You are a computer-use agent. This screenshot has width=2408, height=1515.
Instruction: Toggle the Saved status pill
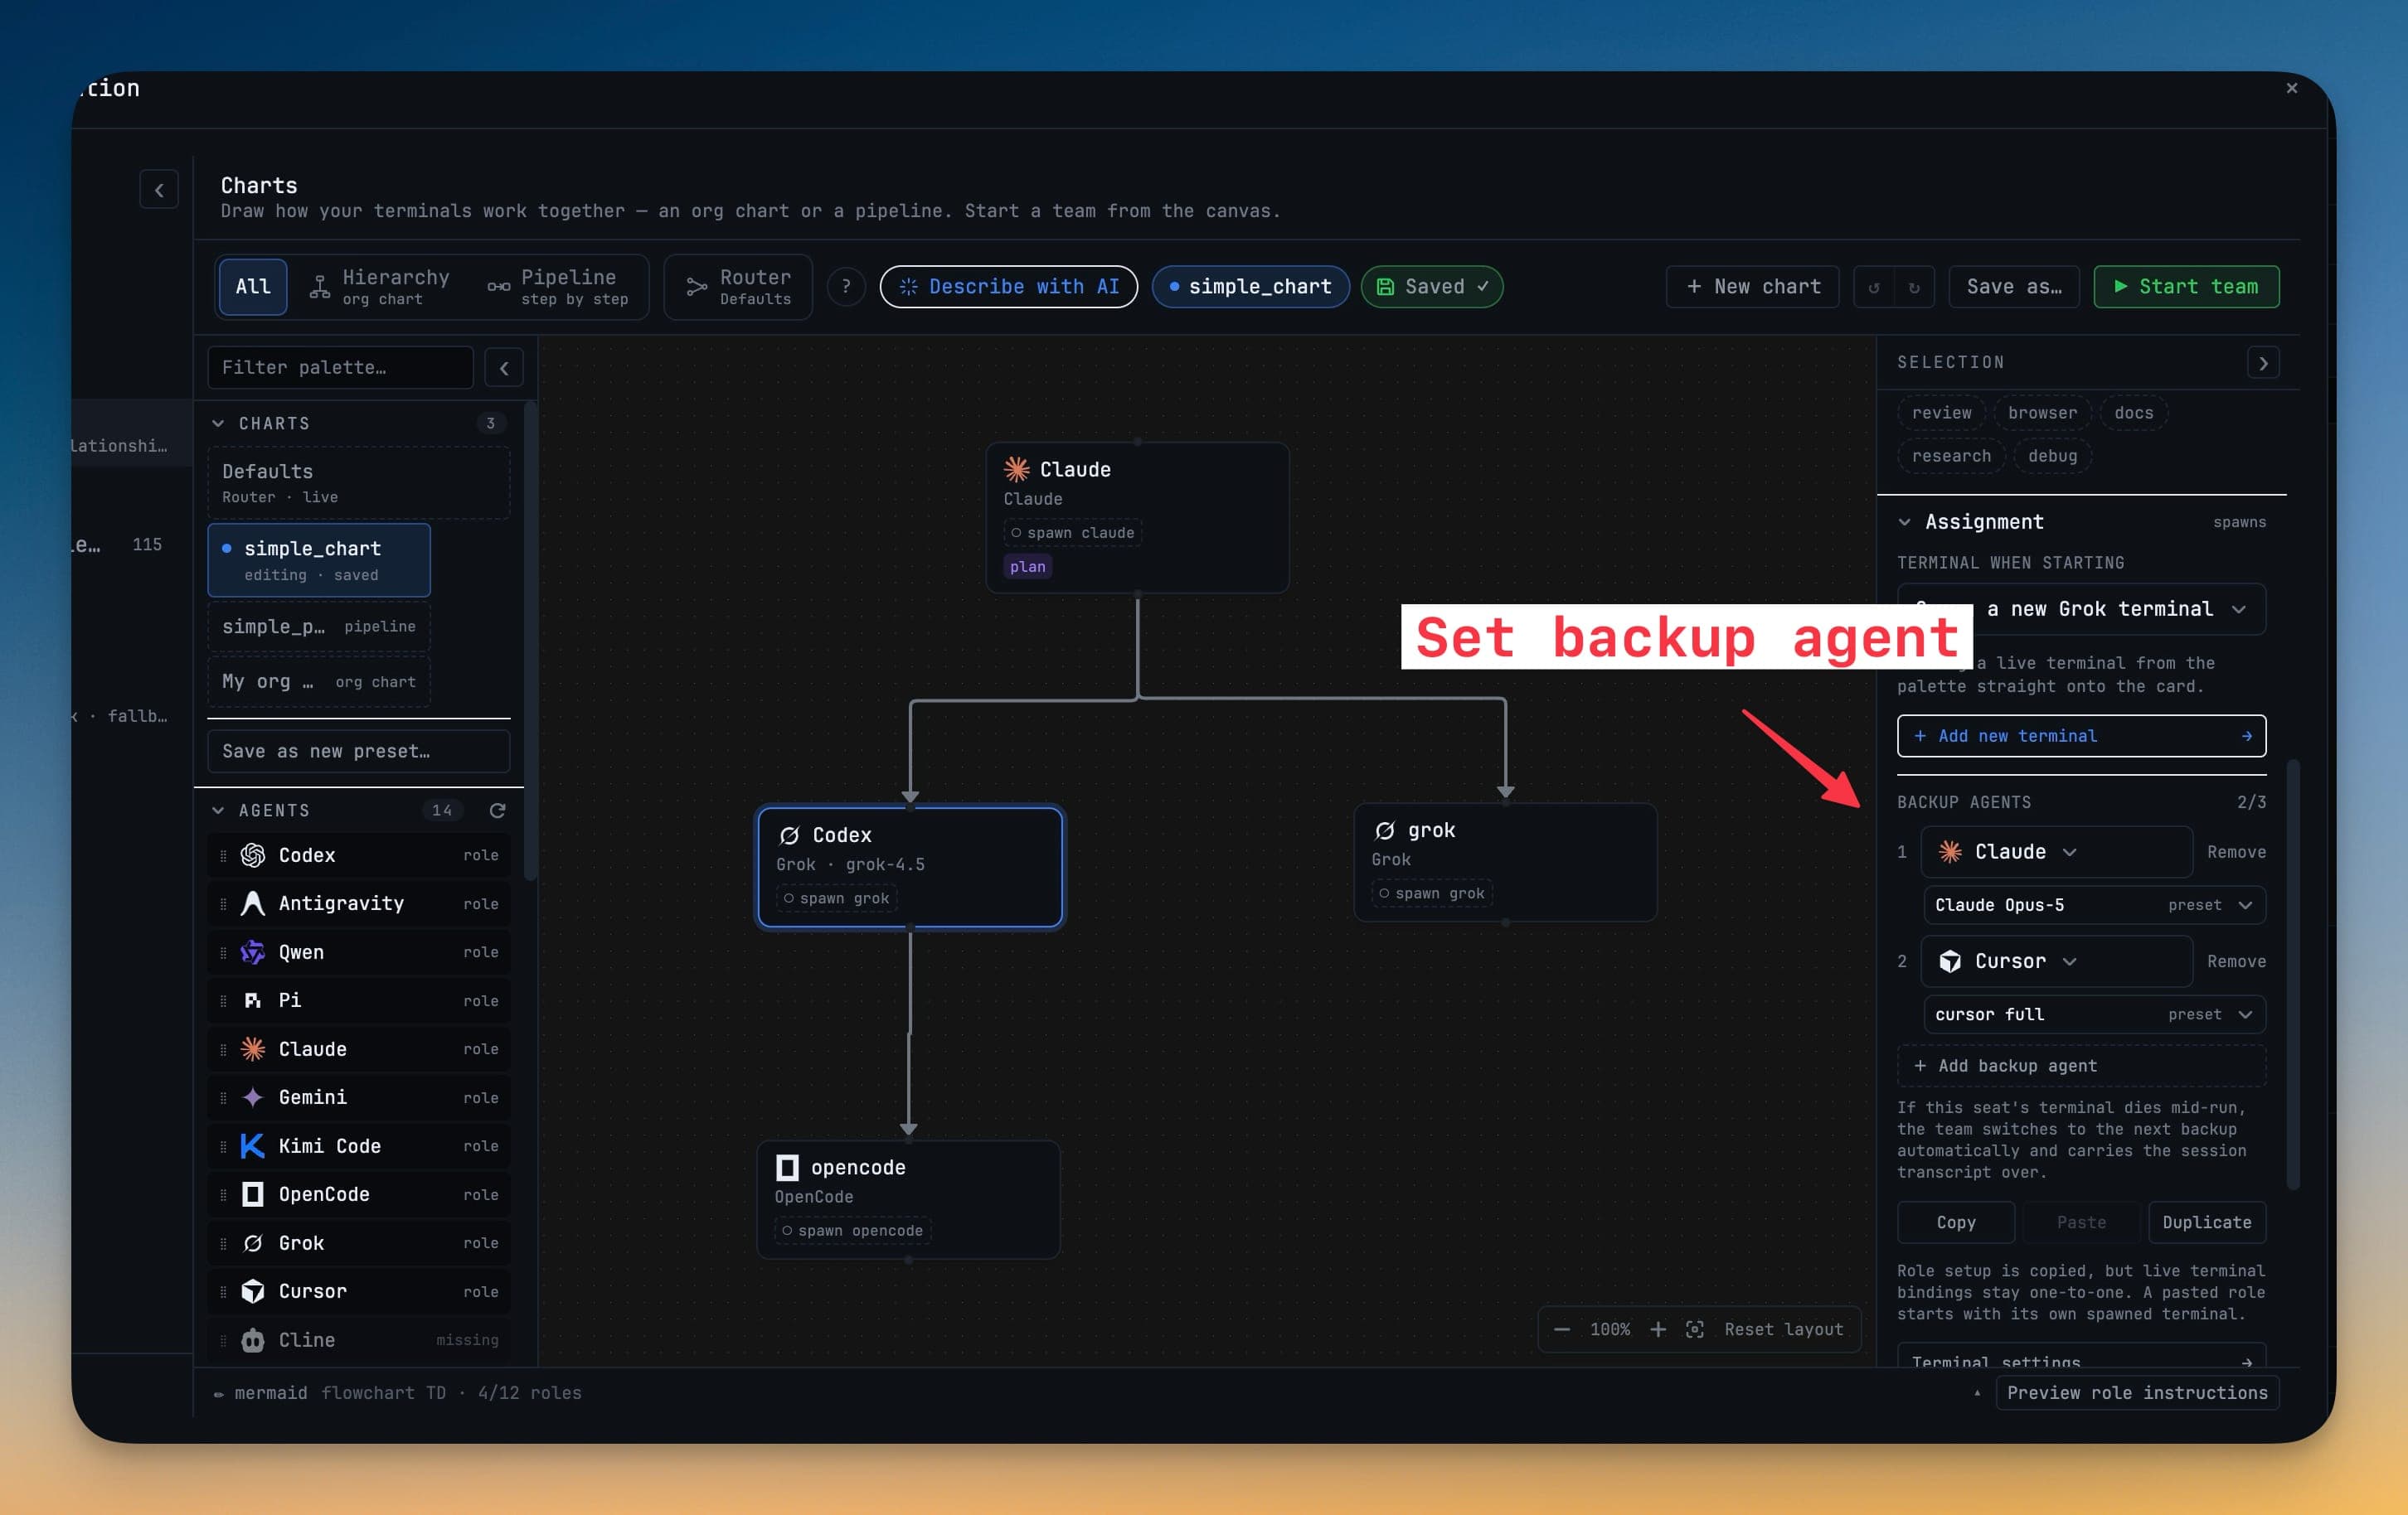pos(1431,287)
